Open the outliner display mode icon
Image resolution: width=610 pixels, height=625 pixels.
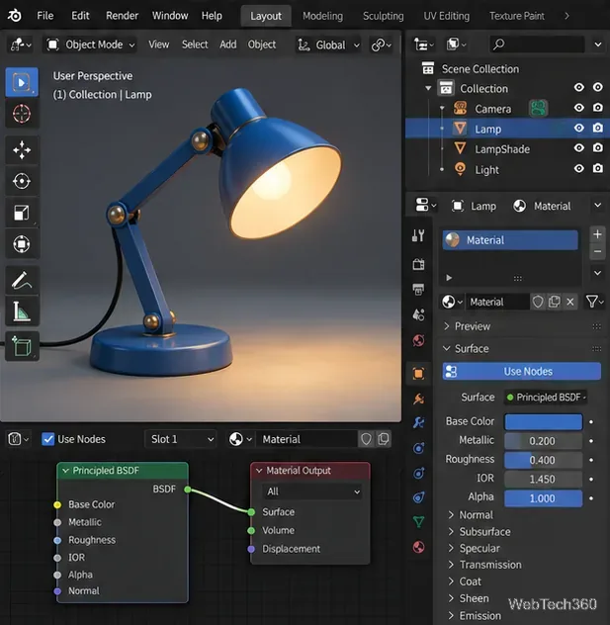[x=457, y=45]
